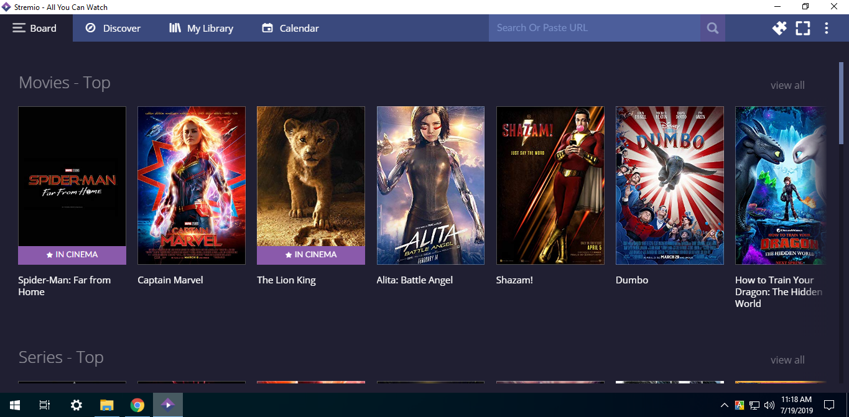Toggle fullscreen mode icon

803,28
